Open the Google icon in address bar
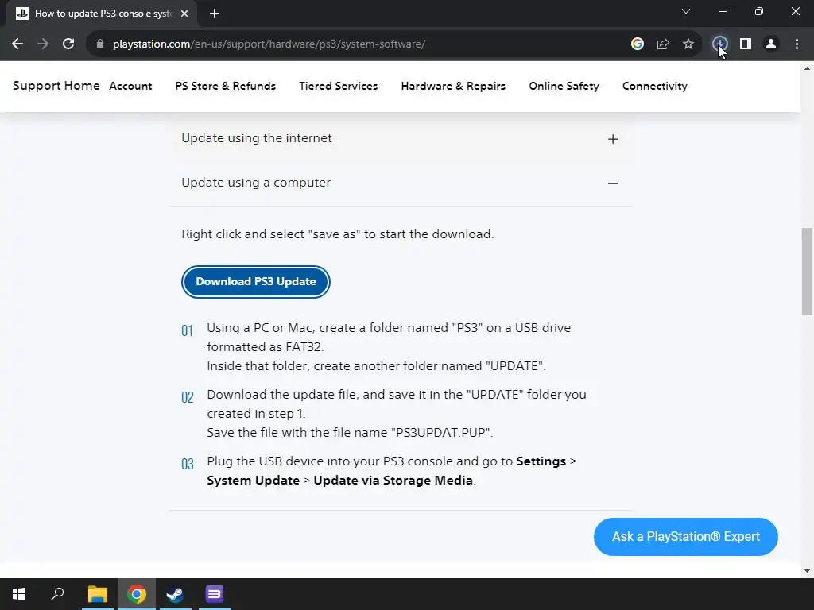 637,44
